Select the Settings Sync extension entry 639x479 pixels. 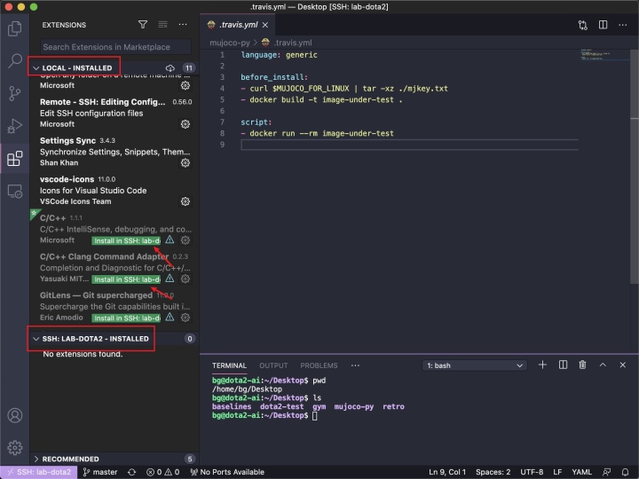(114, 152)
